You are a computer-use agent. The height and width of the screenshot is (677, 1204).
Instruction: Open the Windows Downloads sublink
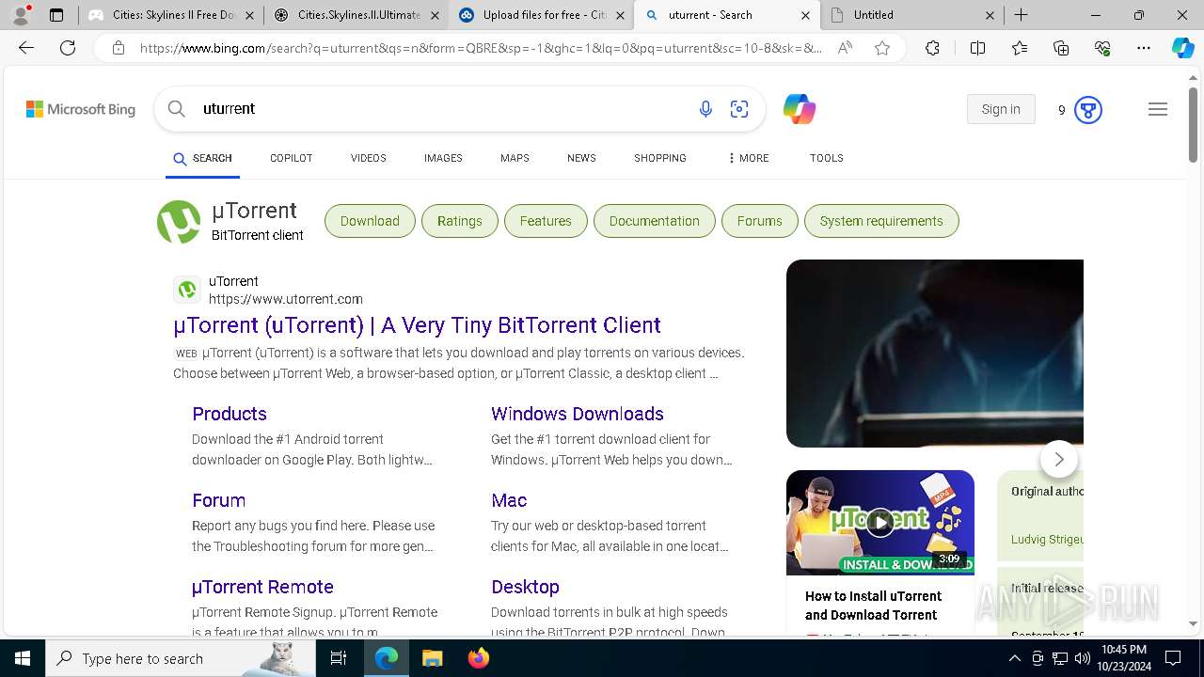(578, 414)
